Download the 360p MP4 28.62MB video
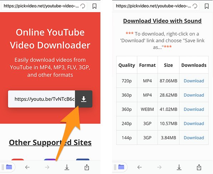213x174 pixels. pos(194,95)
